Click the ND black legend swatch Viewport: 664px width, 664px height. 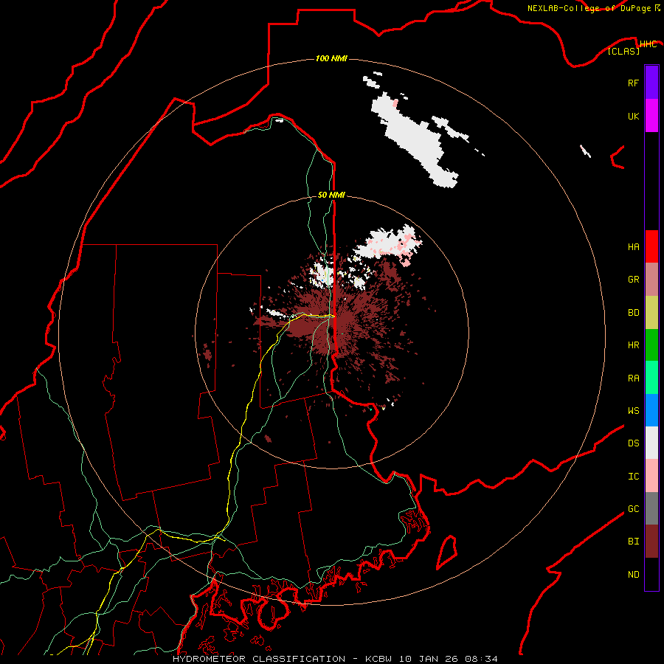tap(651, 574)
